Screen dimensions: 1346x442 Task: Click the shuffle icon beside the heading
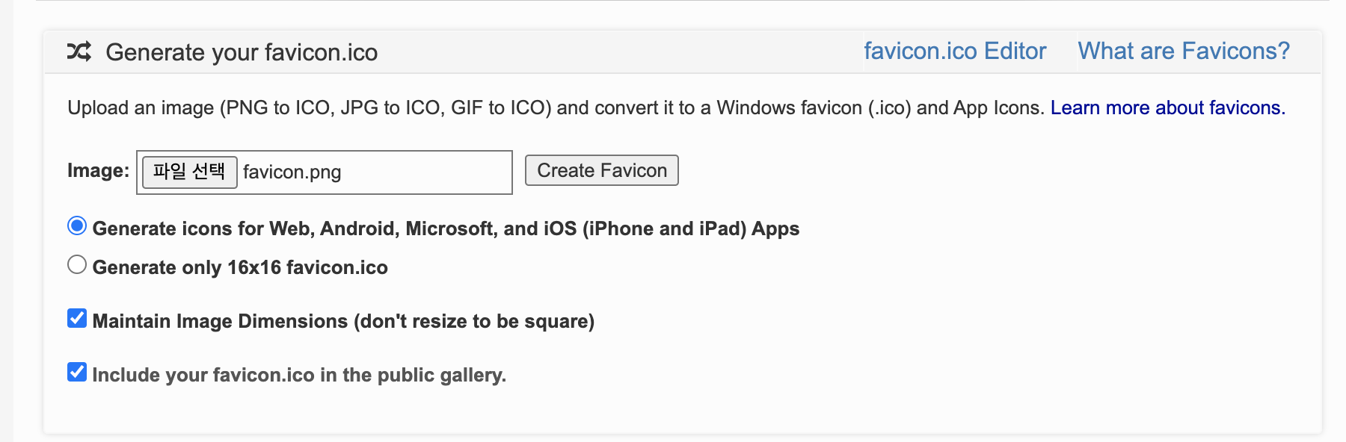(x=79, y=52)
